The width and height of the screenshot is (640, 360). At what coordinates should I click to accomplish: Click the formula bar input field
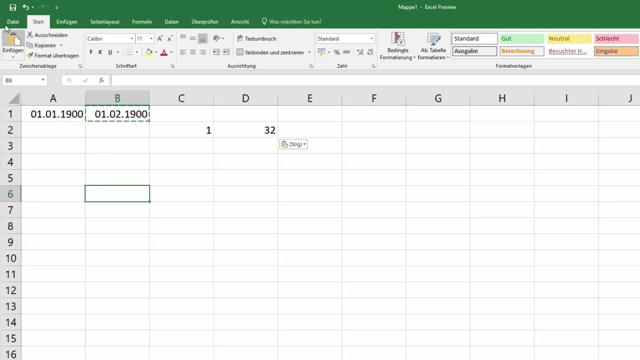[x=376, y=80]
